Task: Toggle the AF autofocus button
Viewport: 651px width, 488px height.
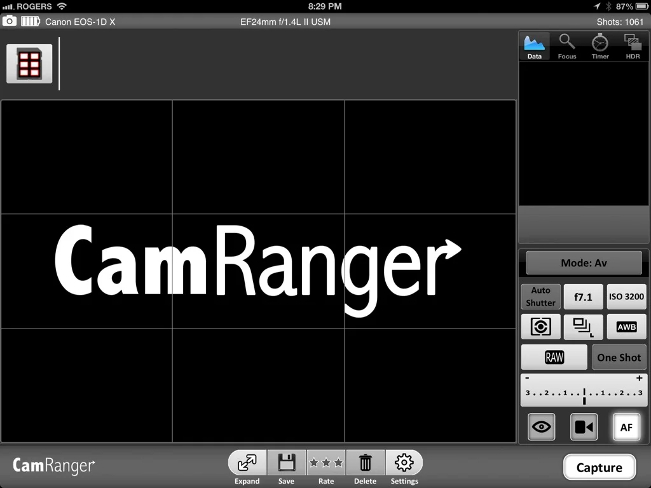Action: pyautogui.click(x=626, y=427)
